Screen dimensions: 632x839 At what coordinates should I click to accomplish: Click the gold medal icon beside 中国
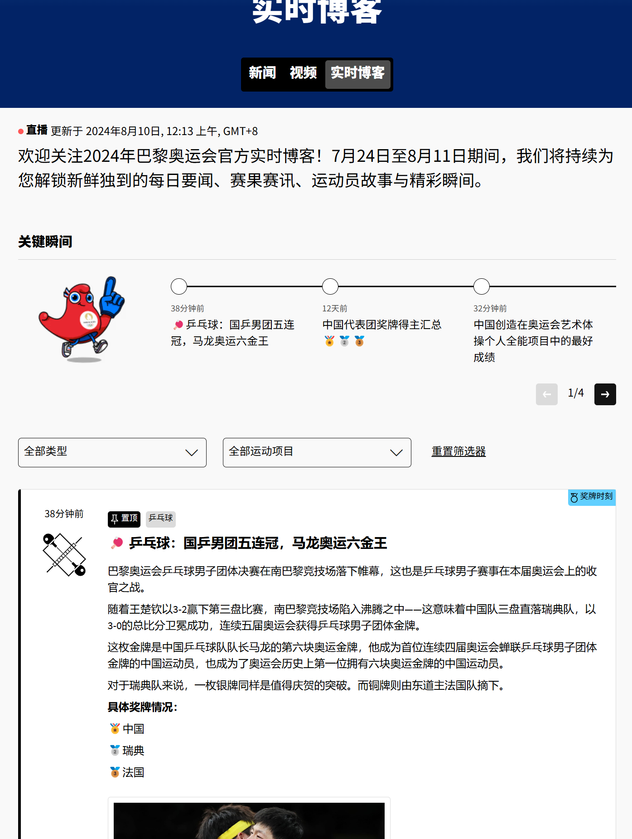pyautogui.click(x=115, y=729)
